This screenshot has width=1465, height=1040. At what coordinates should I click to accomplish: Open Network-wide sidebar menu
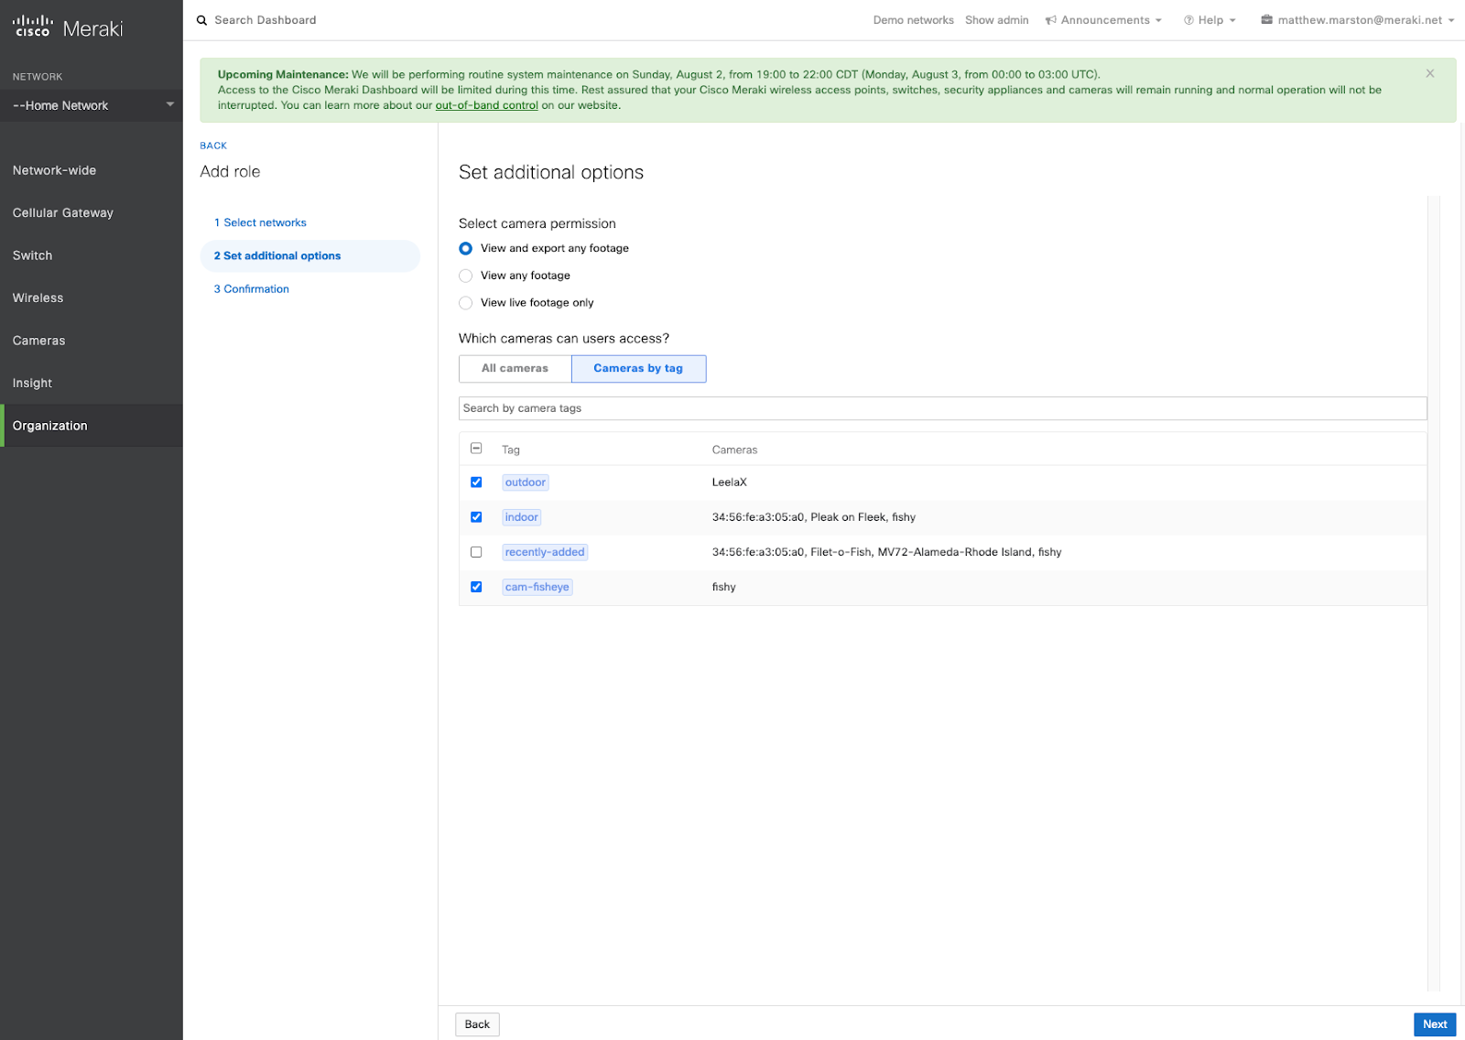[x=92, y=170]
